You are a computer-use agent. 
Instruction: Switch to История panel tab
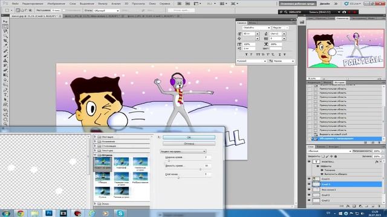pos(339,83)
